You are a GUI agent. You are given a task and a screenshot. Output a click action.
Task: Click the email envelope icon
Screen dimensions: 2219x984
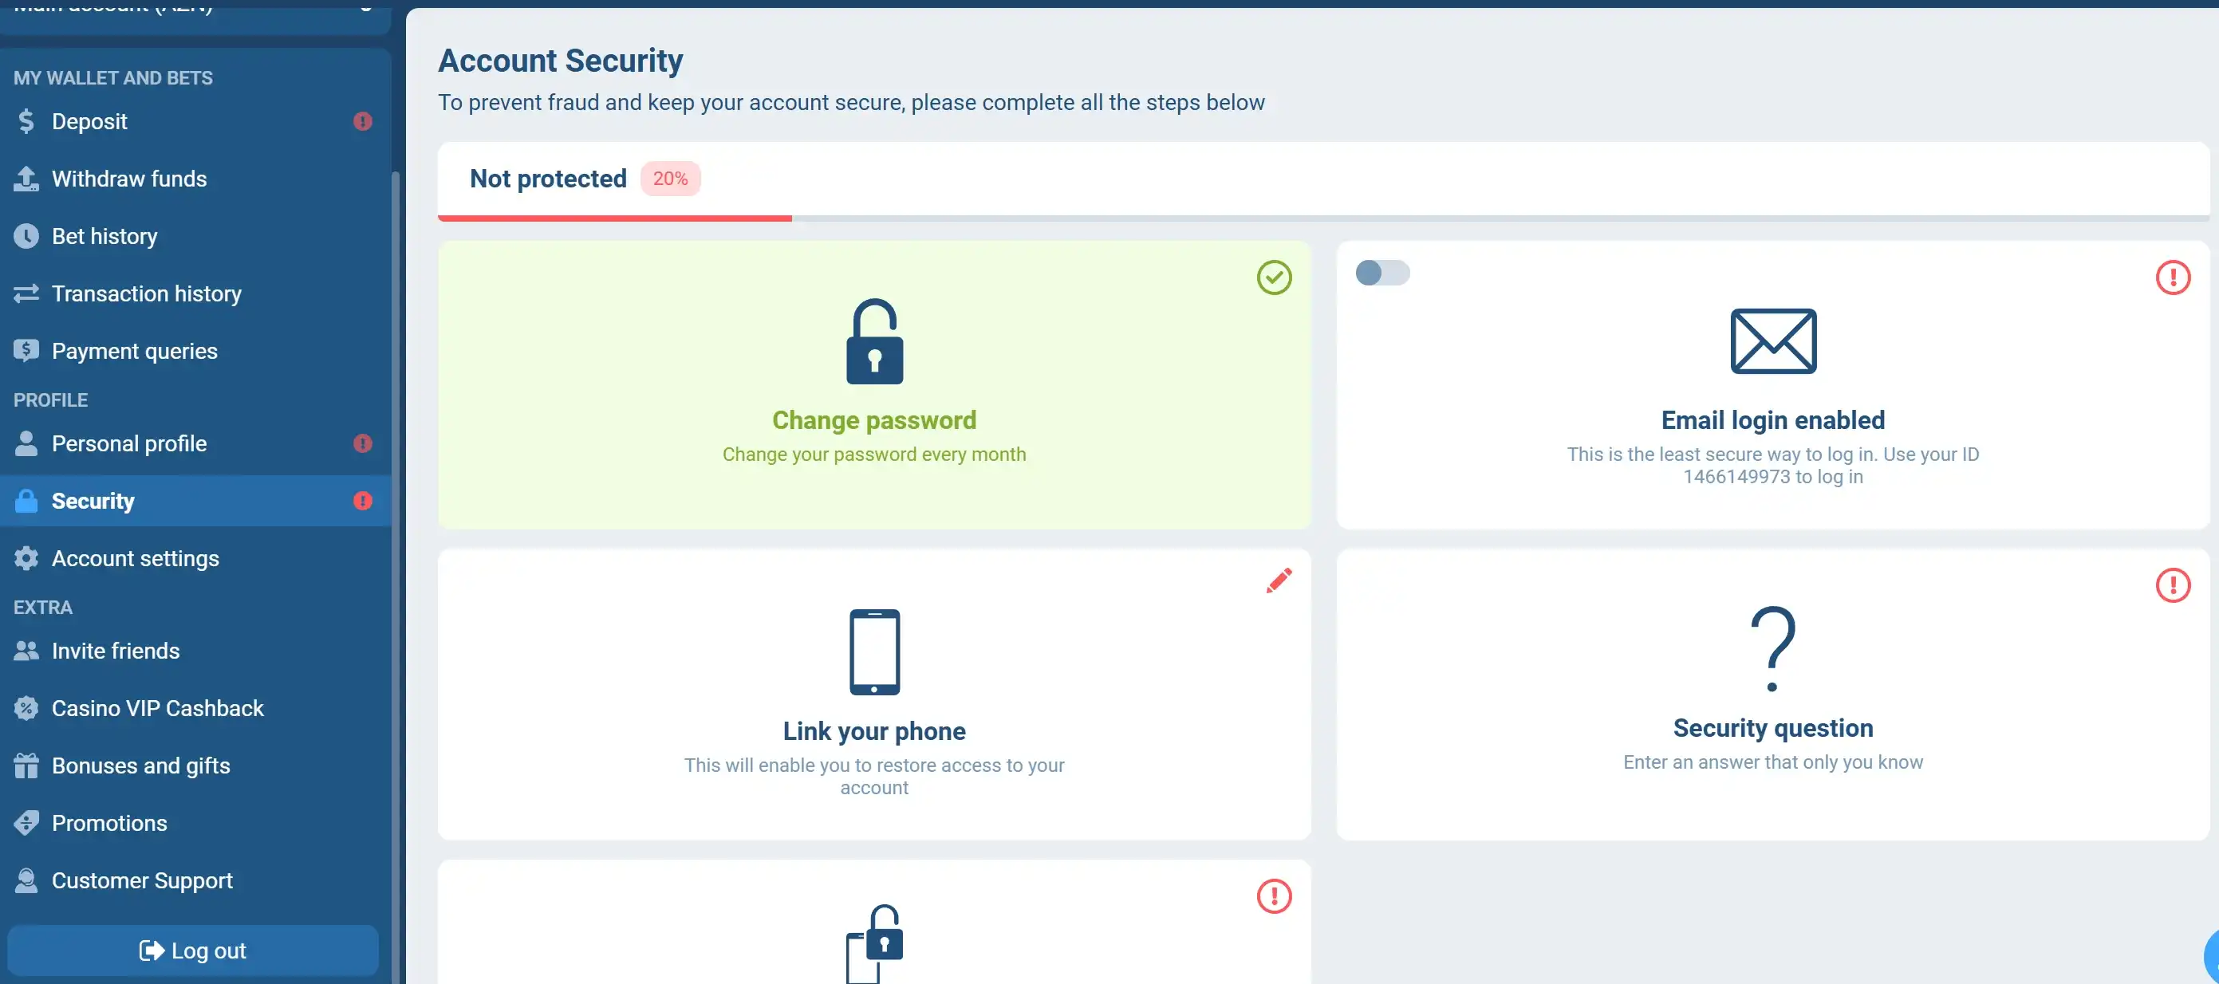click(x=1772, y=341)
